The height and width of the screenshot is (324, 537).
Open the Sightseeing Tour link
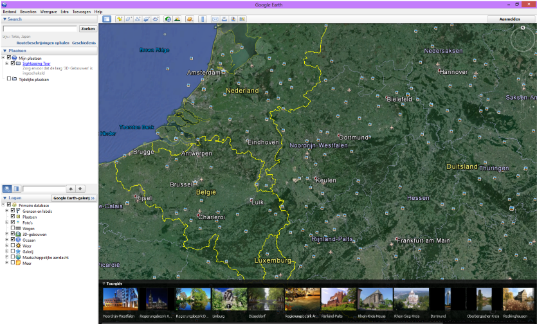click(36, 64)
